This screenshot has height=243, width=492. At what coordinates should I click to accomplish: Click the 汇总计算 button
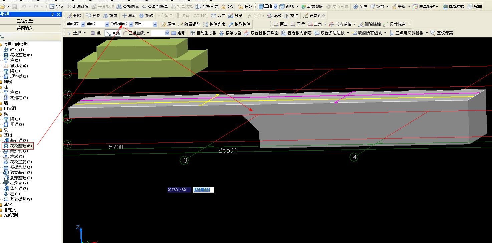78,7
